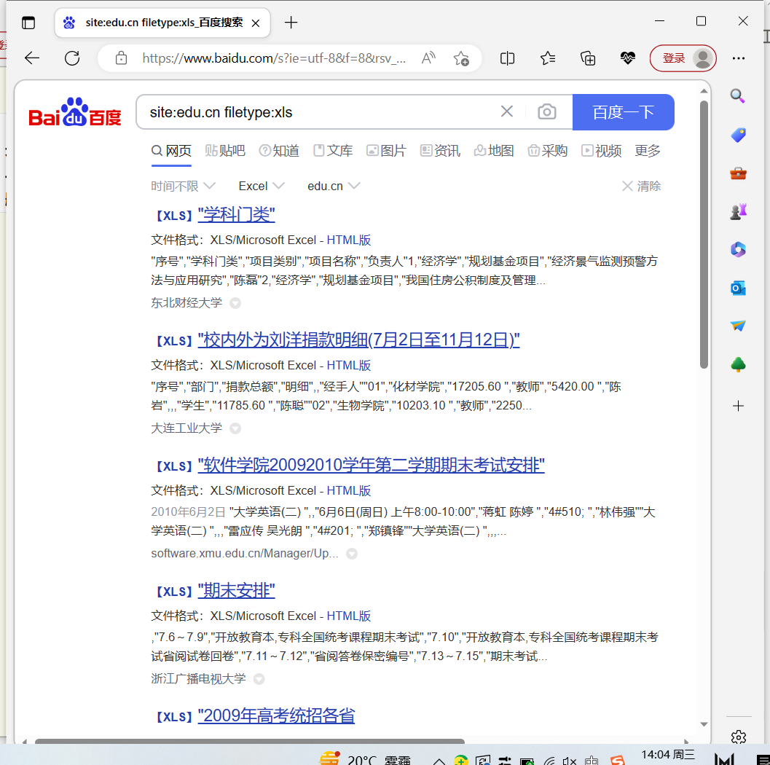
Task: Clear filters with 清除 button
Action: point(641,186)
